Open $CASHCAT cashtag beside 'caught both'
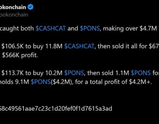 pos(51,28)
